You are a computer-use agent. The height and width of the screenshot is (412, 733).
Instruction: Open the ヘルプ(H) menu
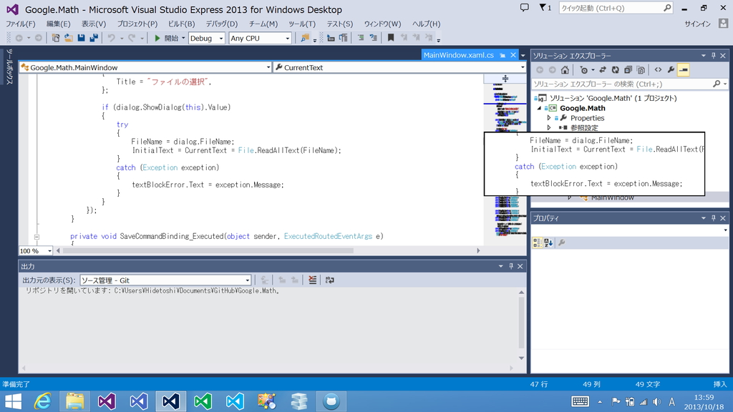click(x=426, y=24)
